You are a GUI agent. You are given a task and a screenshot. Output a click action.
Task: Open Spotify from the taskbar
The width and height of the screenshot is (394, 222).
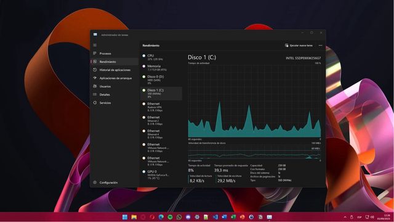click(x=170, y=217)
